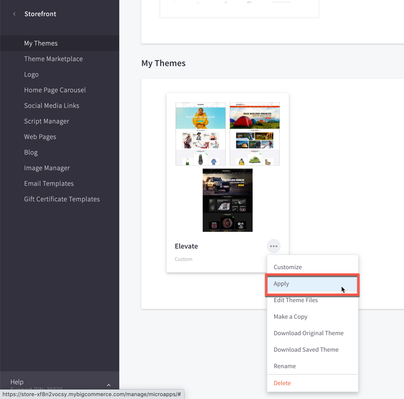Click Edit Theme Files option

[295, 300]
